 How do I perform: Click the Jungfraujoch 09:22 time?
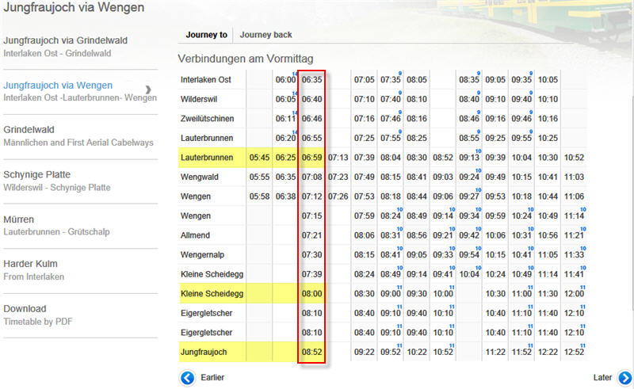364,352
